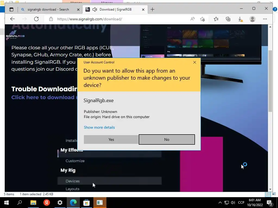Click the blue File Explorer help icon

(275, 9)
